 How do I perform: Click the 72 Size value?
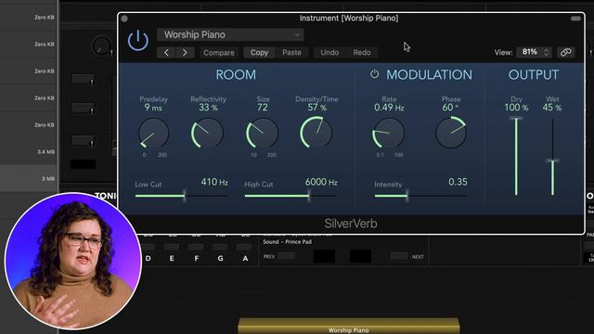point(262,108)
